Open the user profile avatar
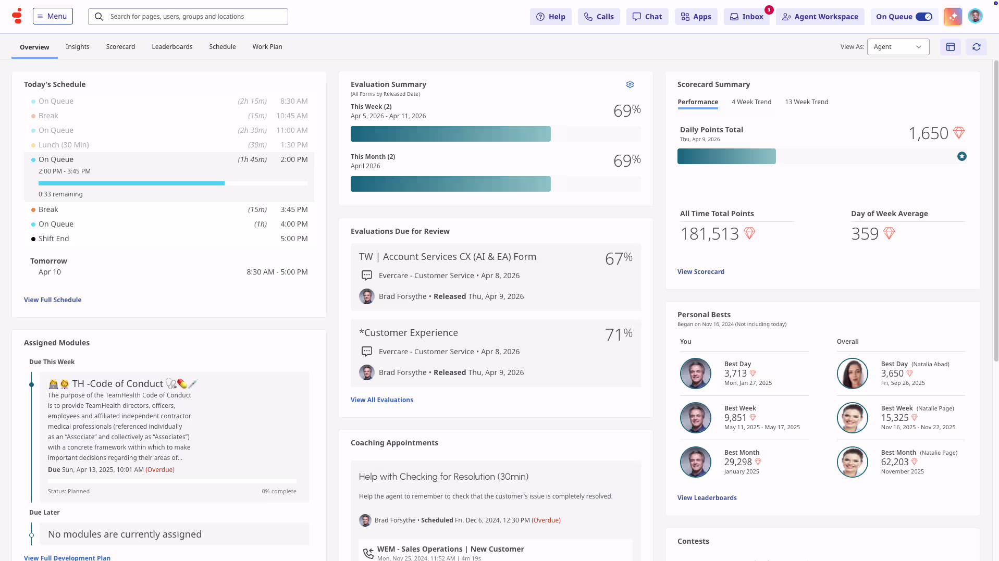Screen dimensions: 999x561 pyautogui.click(x=975, y=16)
